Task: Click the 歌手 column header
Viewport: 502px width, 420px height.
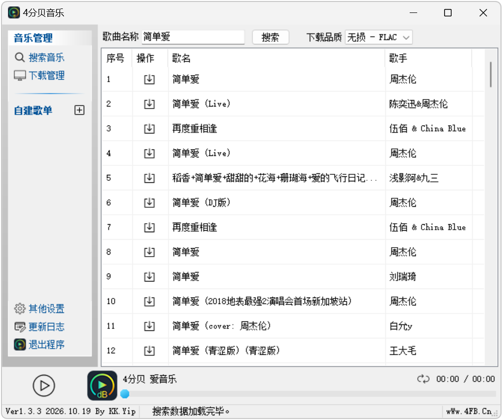Action: pos(428,58)
